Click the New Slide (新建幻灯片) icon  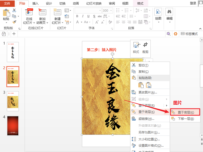tap(57, 12)
